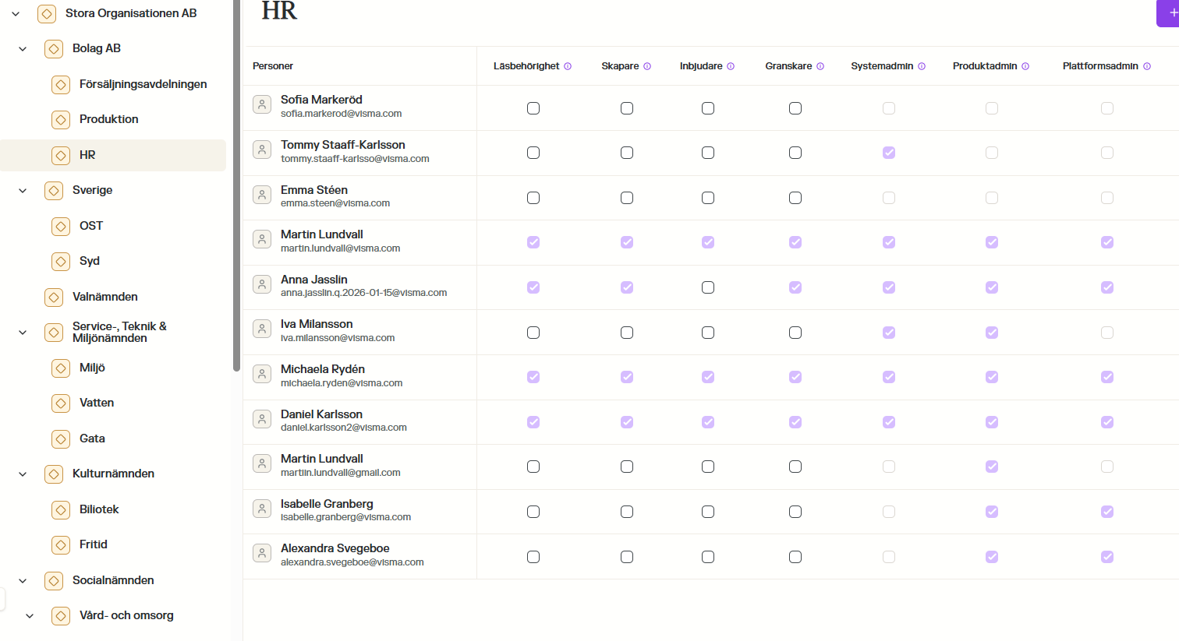Viewport: 1179px width, 641px height.
Task: Click the unit icon next to Bibliotek
Action: (61, 509)
